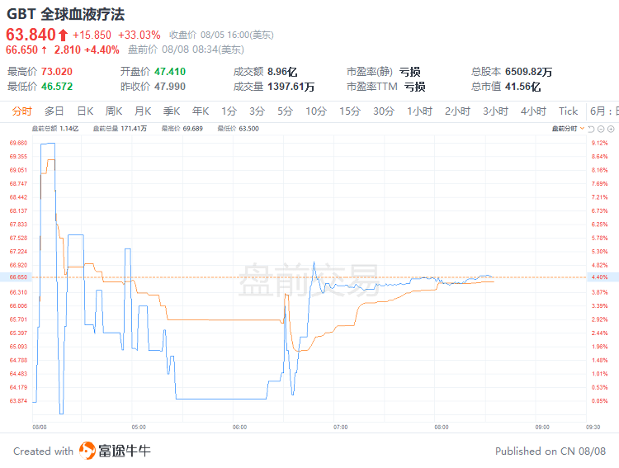Reset chart zoom with undo arrow icon
Screen dimensions: 619x468
[591, 129]
